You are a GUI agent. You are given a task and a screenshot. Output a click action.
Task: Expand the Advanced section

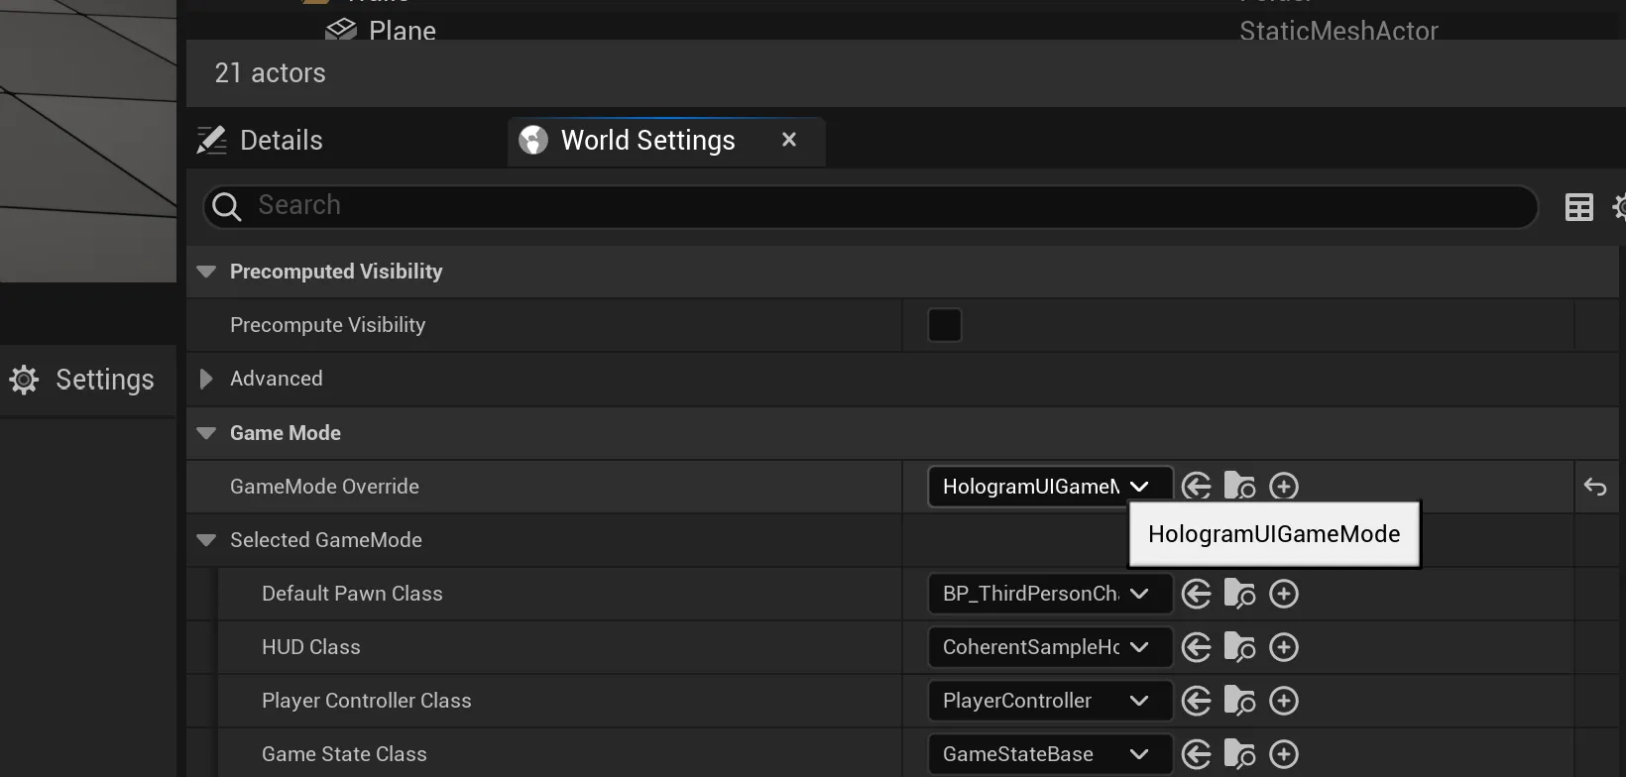206,379
